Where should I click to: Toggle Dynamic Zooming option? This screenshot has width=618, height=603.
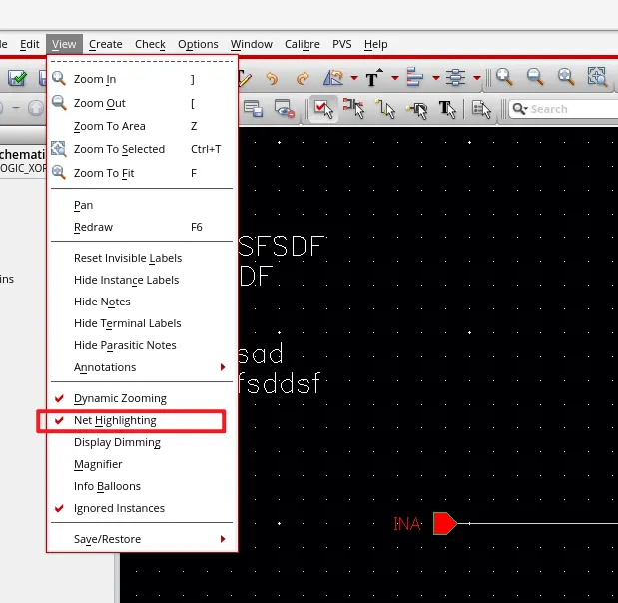tap(142, 398)
